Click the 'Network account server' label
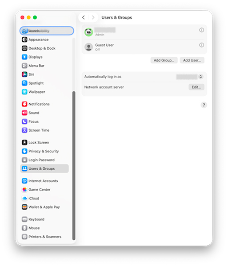This screenshot has width=228, height=266. coord(104,87)
